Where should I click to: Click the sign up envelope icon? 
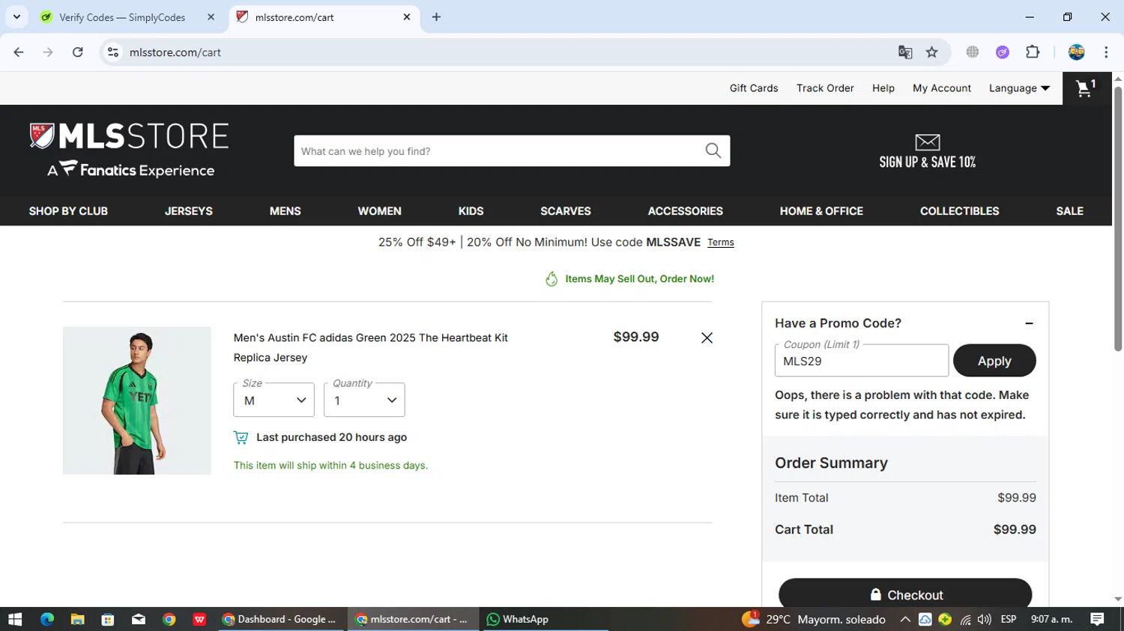(x=927, y=142)
